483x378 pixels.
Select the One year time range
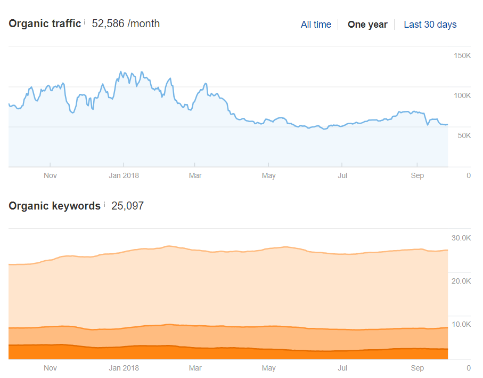click(x=367, y=25)
